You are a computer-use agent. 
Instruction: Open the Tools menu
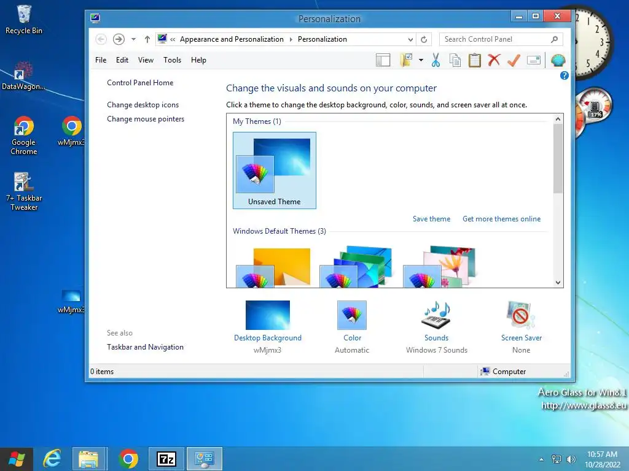[x=172, y=60]
